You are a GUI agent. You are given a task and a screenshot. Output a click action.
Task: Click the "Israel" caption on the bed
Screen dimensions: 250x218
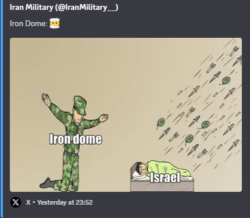pos(165,177)
